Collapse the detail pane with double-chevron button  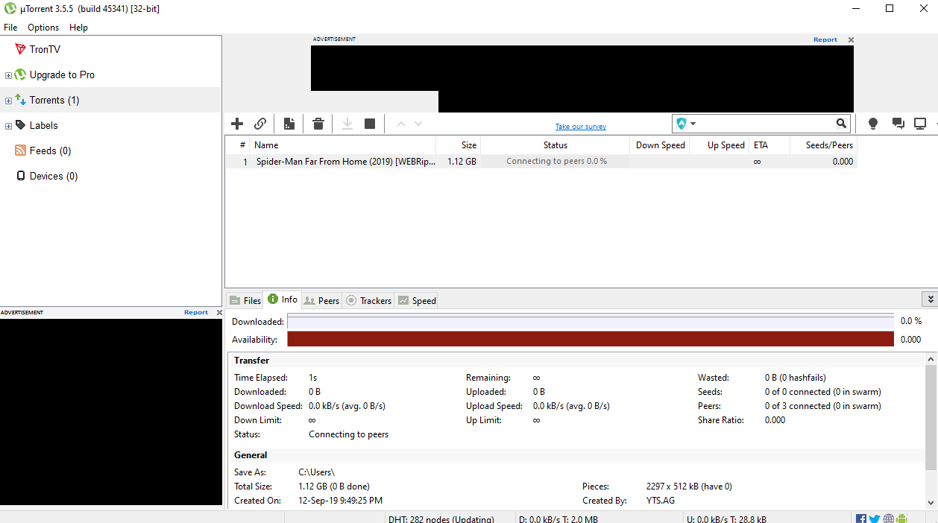(930, 299)
